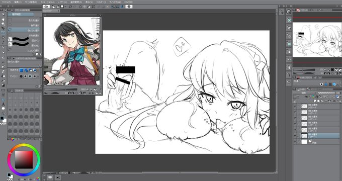The height and width of the screenshot is (181, 342).
Task: Open the ファイル (File) menu
Action: click(6, 2)
